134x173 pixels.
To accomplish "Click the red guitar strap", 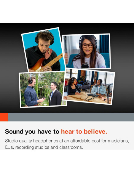I will tap(48, 53).
